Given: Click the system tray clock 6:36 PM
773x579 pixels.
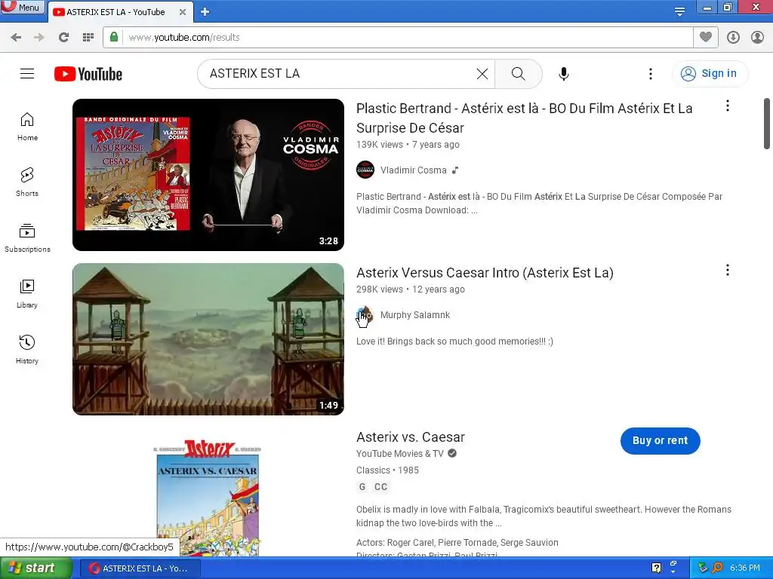Looking at the screenshot, I should point(745,568).
